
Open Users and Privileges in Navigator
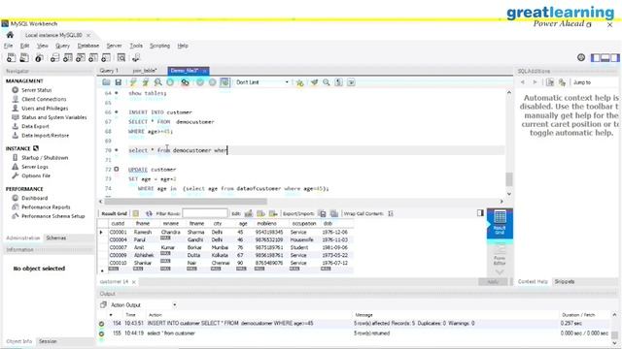(x=45, y=109)
